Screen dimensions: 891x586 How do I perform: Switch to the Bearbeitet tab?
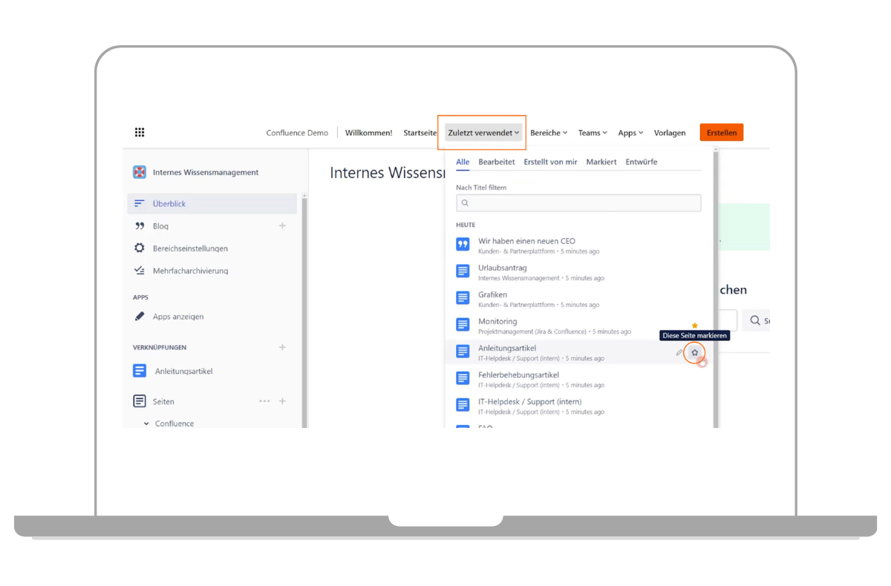(496, 162)
